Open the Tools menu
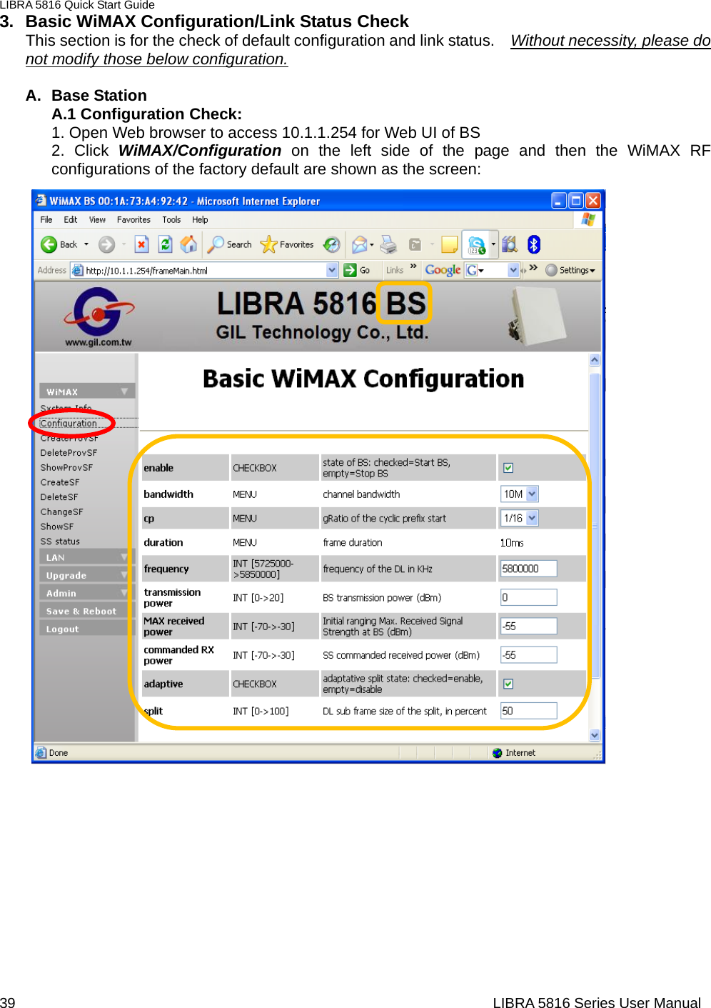The height and width of the screenshot is (1008, 711). coord(171,220)
